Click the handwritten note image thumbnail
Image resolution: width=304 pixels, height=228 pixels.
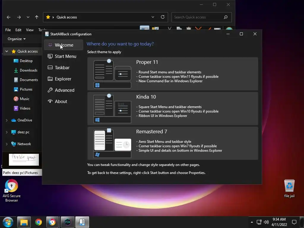pyautogui.click(x=24, y=160)
